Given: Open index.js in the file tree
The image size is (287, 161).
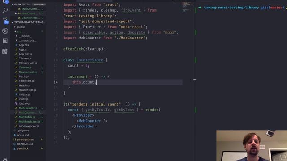Looking at the screenshot, I should [23, 99].
